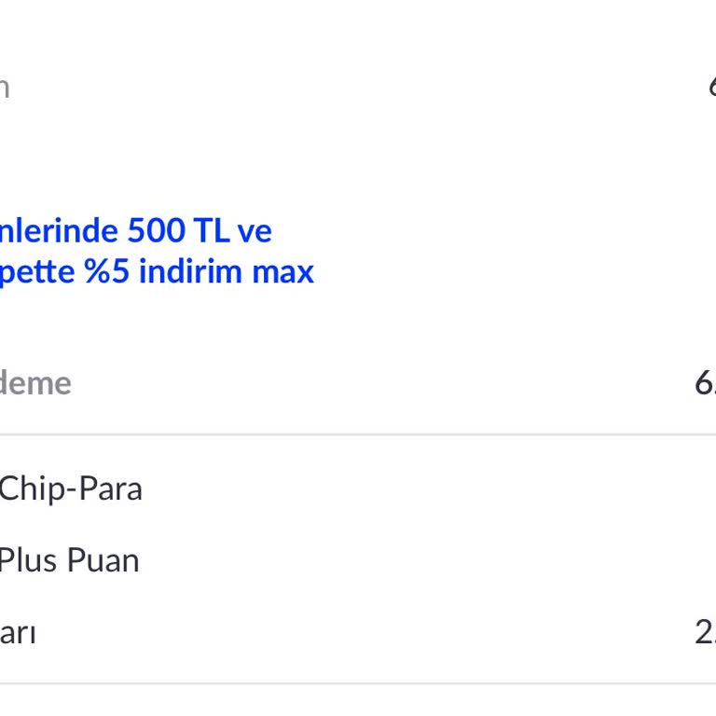Open the blue "500 TL ve" campaign link

135,230
